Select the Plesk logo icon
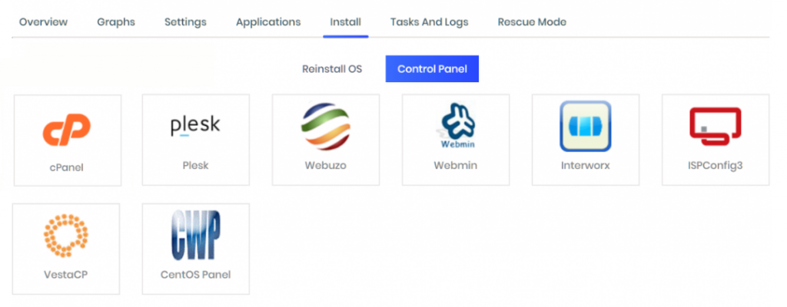787x307 pixels. [x=195, y=127]
